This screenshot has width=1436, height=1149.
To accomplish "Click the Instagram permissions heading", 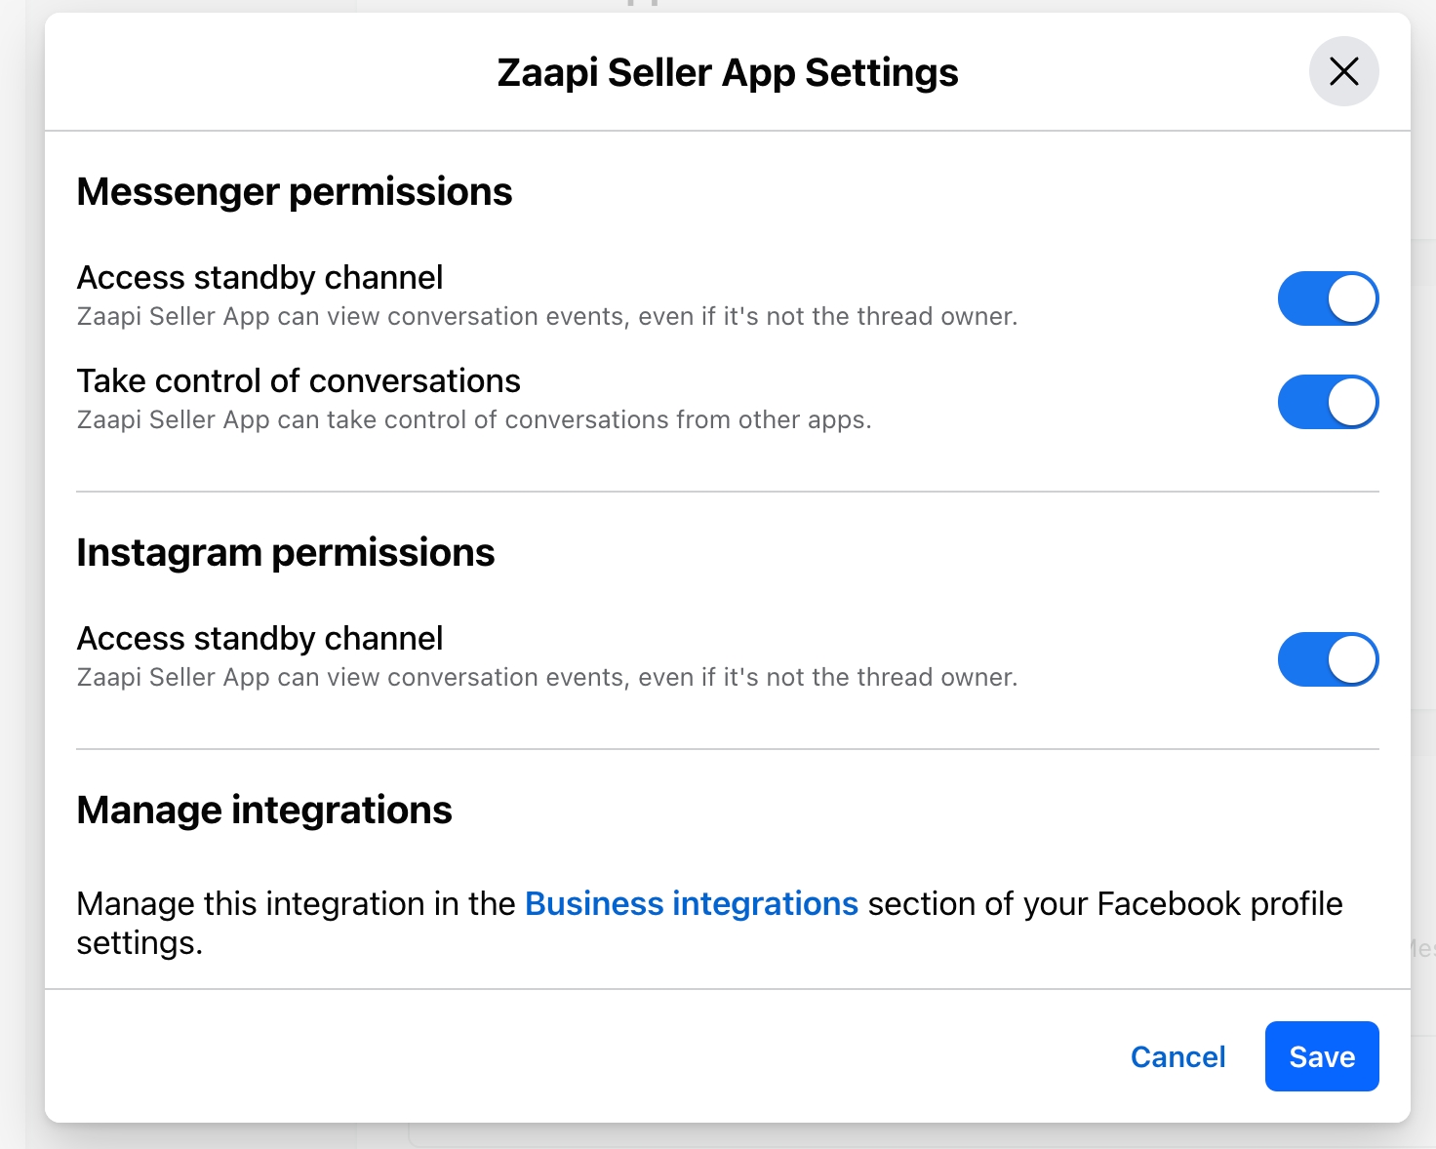I will 285,553.
